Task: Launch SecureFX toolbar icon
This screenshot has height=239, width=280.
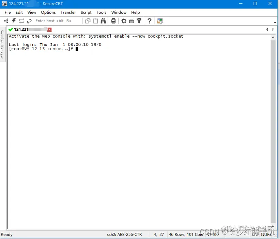Action: [x=160, y=21]
